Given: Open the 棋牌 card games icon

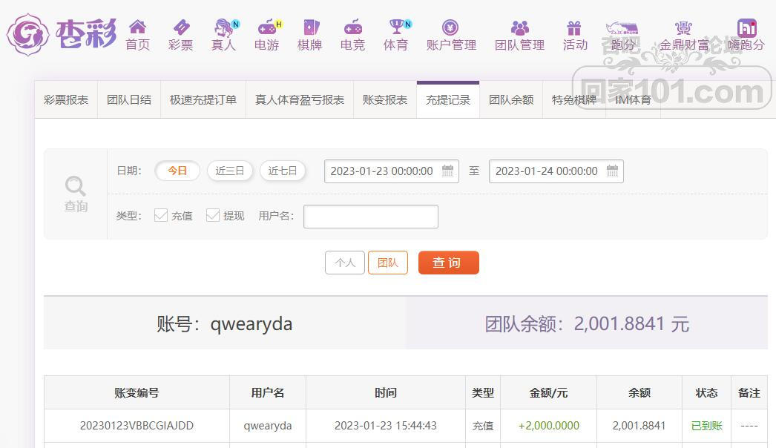Looking at the screenshot, I should coord(310,27).
